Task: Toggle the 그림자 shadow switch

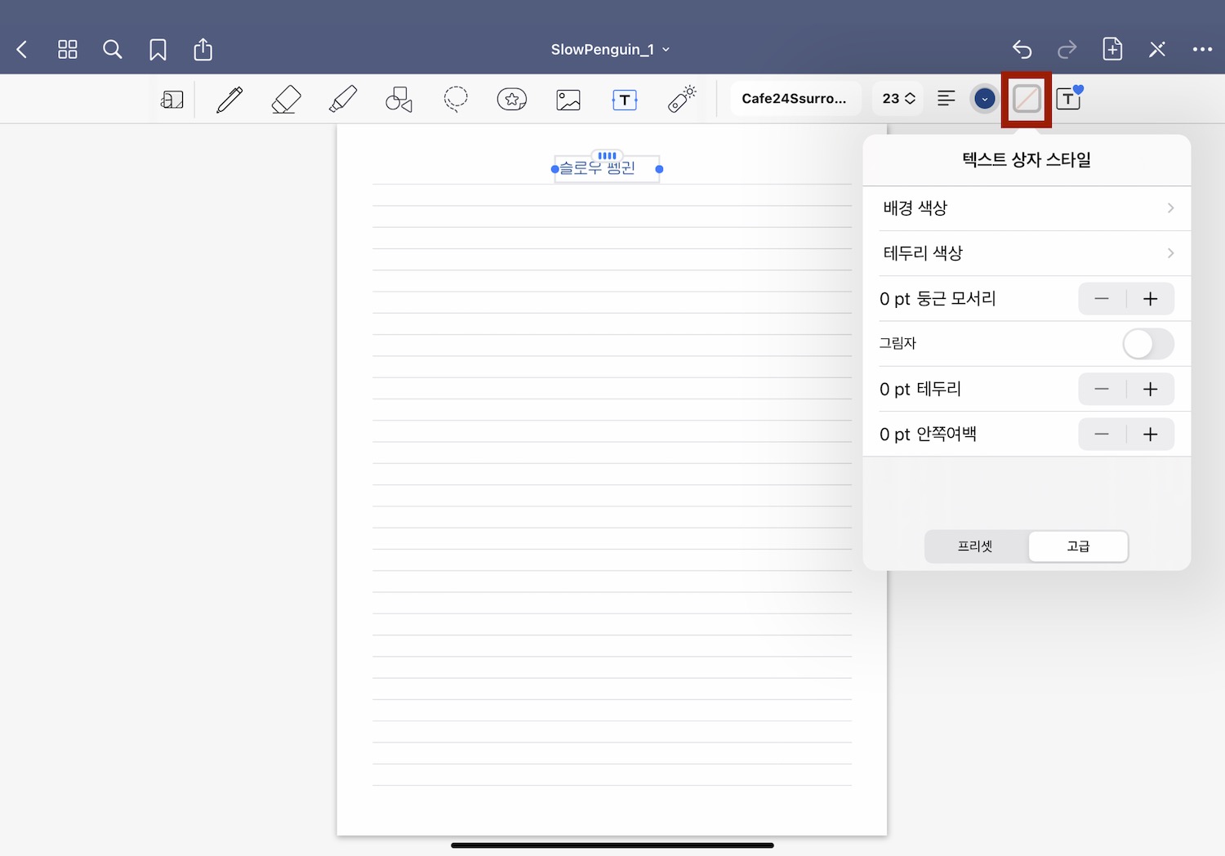Action: click(1147, 343)
